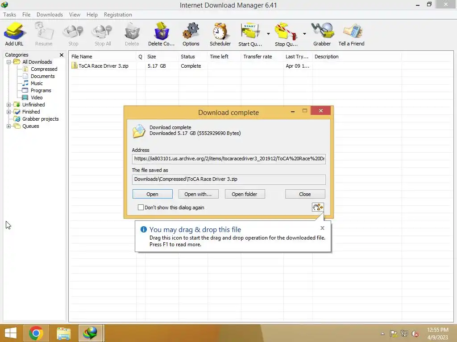Open File Explorer from the taskbar

pos(63,333)
